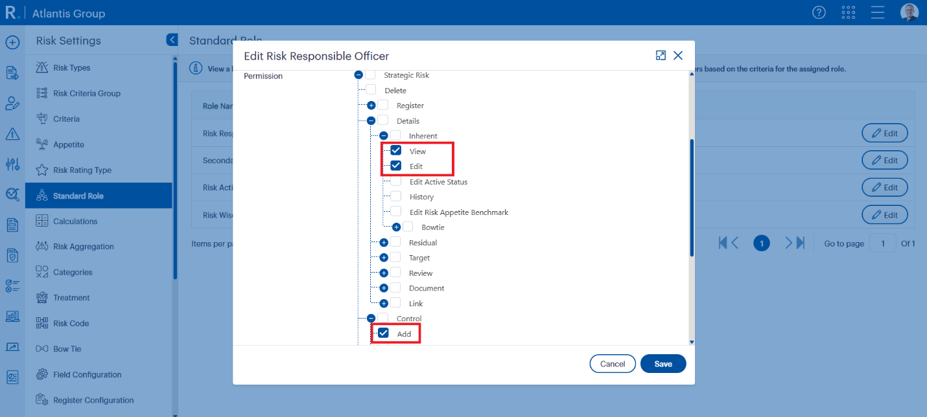This screenshot has width=927, height=417.
Task: Click the permission tree vertical scrollbar
Action: point(692,197)
